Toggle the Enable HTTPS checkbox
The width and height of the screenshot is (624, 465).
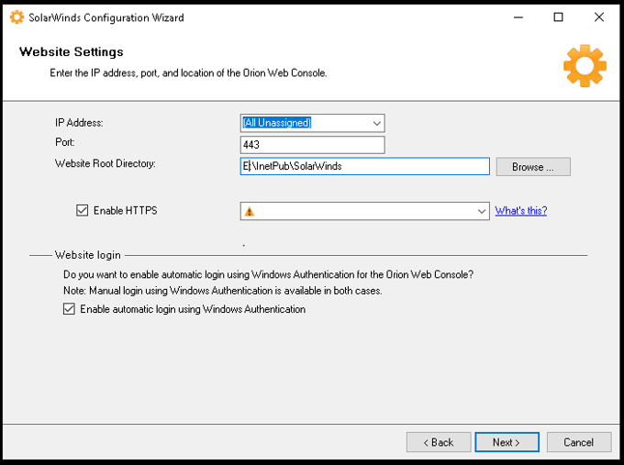click(x=82, y=210)
